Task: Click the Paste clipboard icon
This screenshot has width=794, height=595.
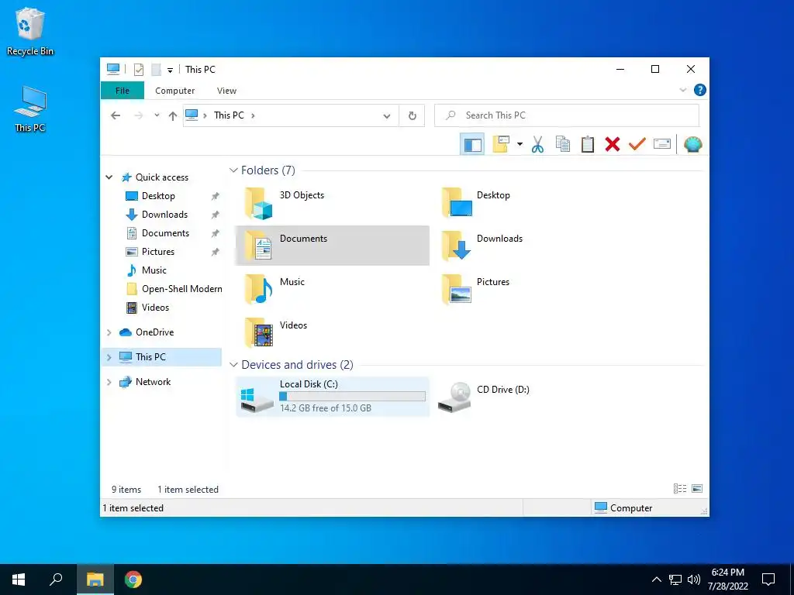Action: (588, 145)
